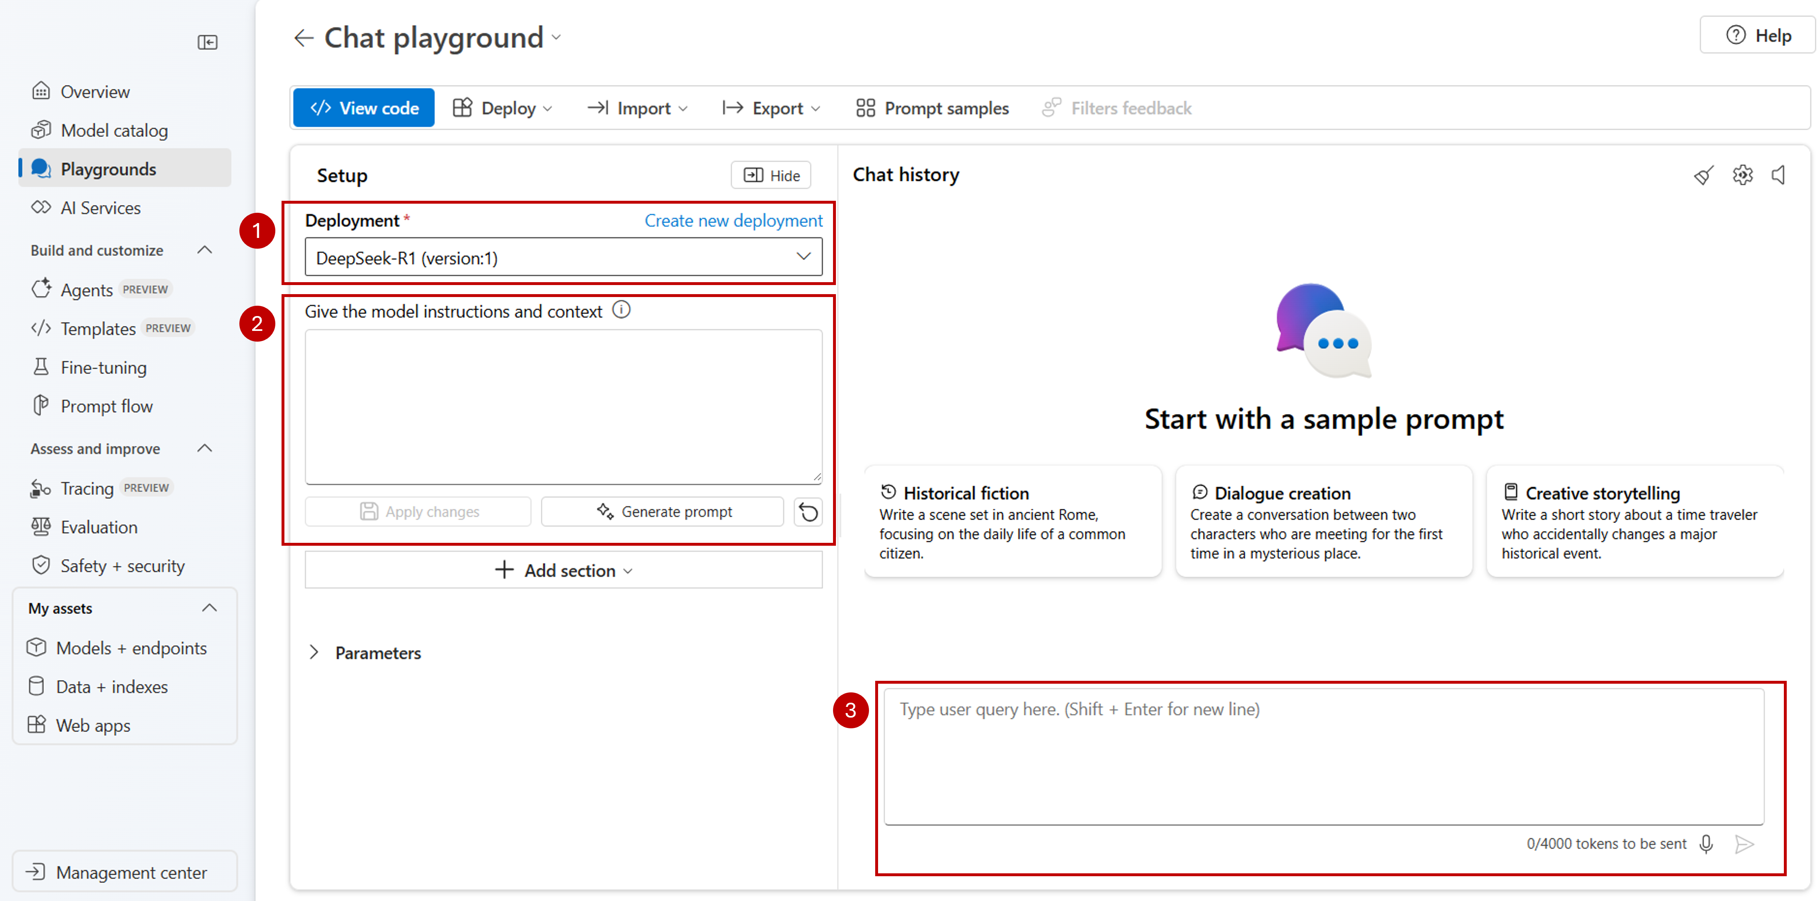Open Model catalog in sidebar
Viewport: 1819px width, 901px height.
114,131
